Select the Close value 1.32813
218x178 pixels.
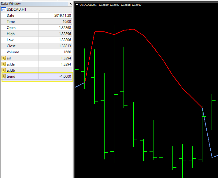(65, 46)
